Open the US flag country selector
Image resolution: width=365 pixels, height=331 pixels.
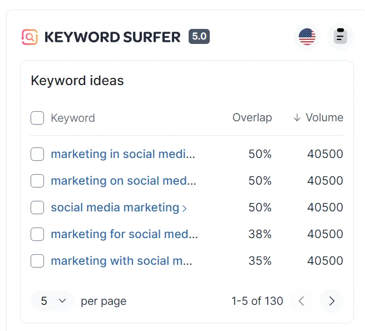307,37
